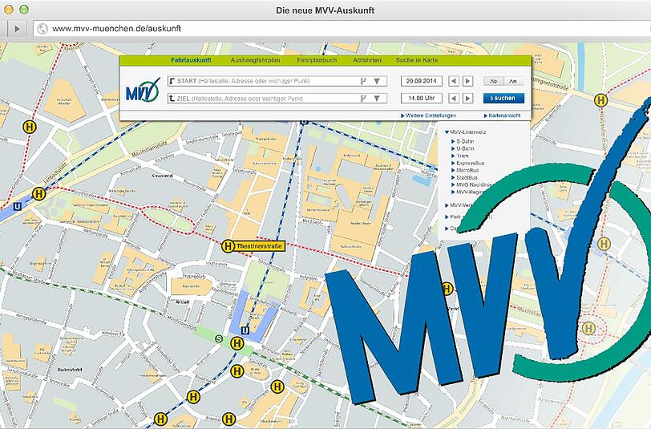The image size is (651, 429).
Task: Switch to the Fahrtauskunft tab
Action: pyautogui.click(x=191, y=60)
